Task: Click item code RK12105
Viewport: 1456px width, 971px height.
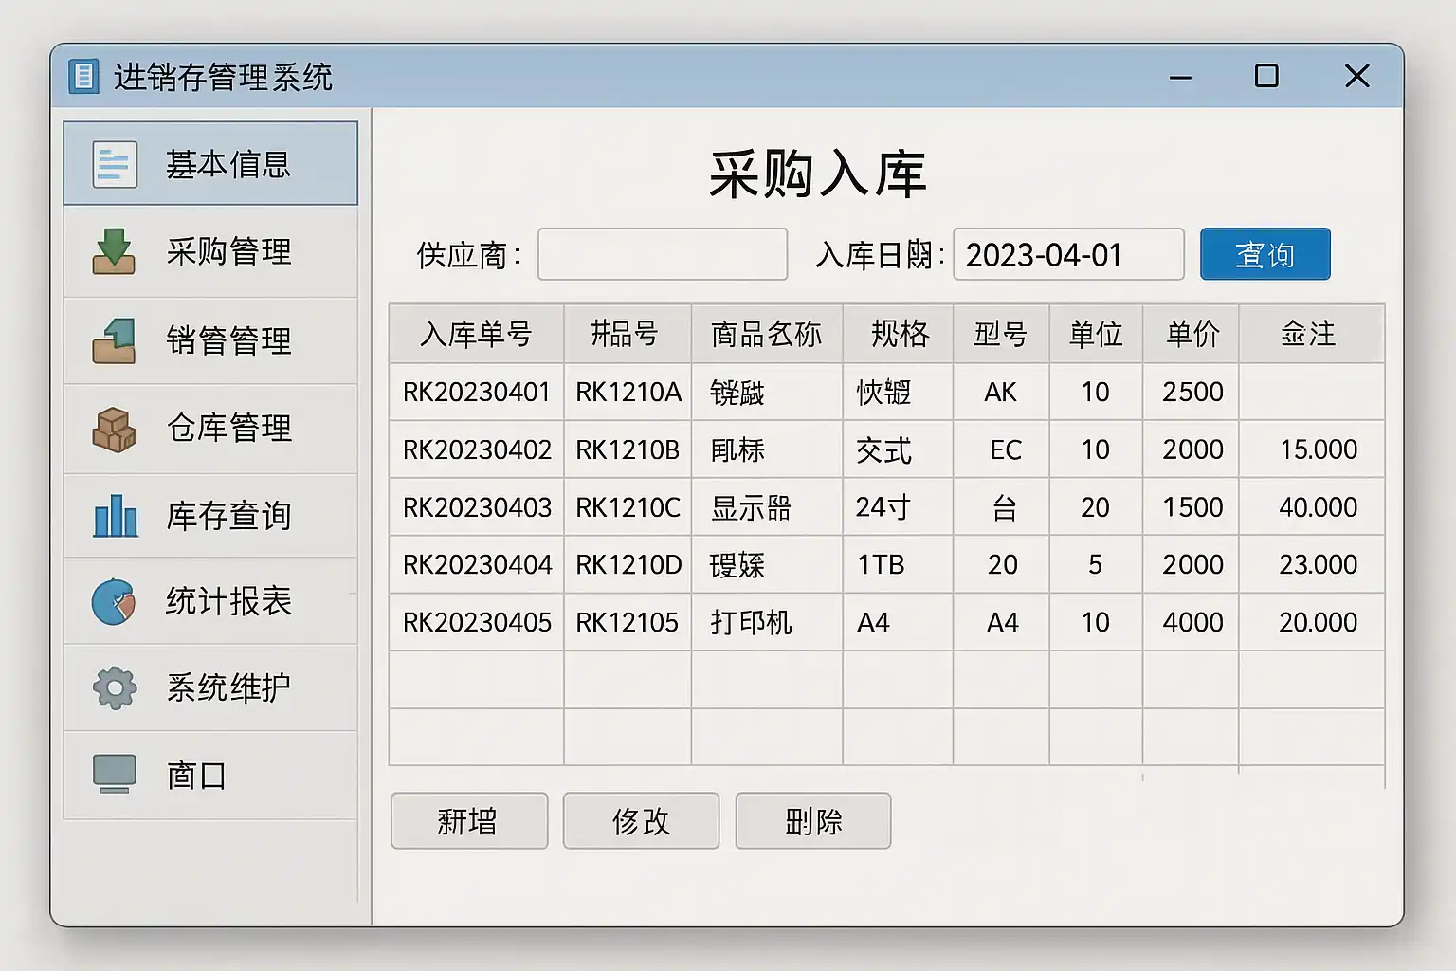Action: coord(627,623)
